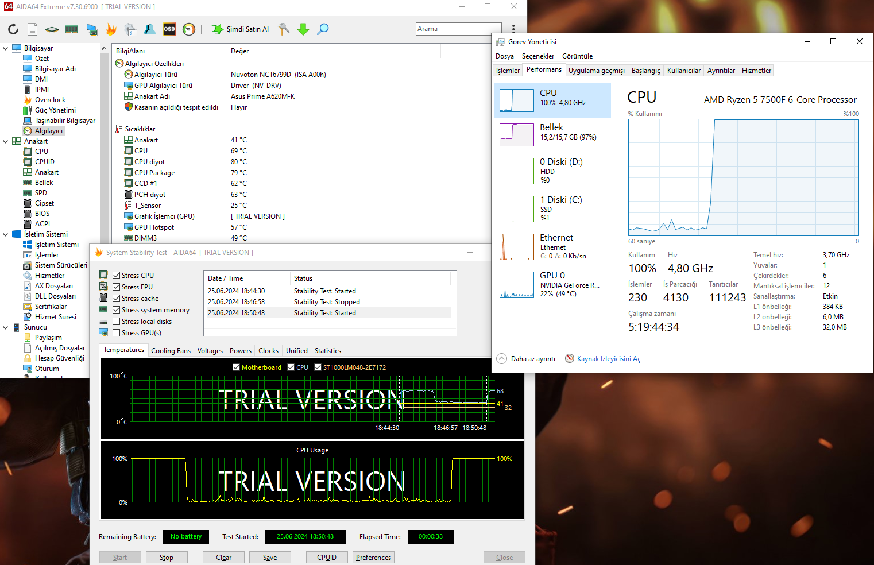Switch to the Hizmetler tab
The height and width of the screenshot is (565, 874).
[x=756, y=71]
